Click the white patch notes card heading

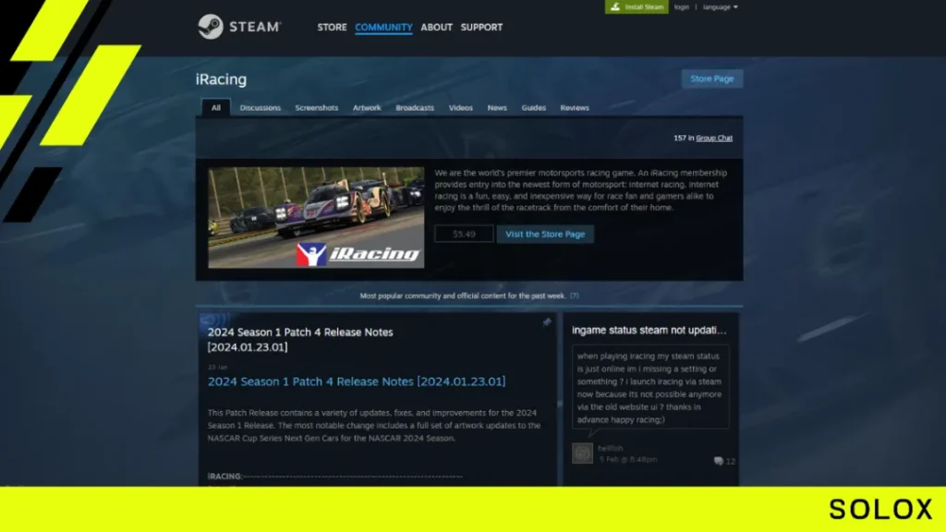click(300, 340)
